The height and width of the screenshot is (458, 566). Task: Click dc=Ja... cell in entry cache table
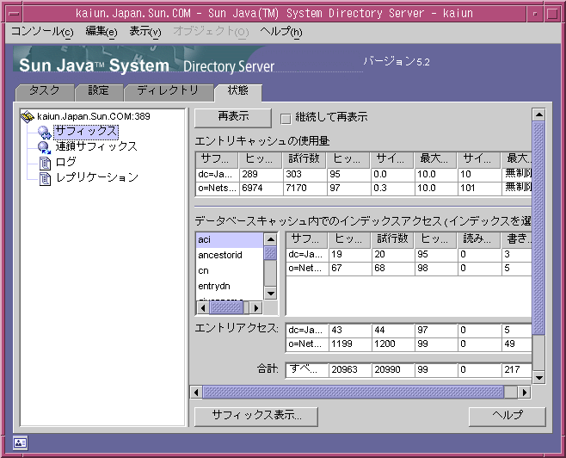point(218,175)
